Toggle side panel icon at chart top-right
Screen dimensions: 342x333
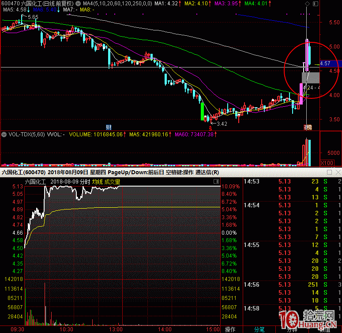coord(316,4)
